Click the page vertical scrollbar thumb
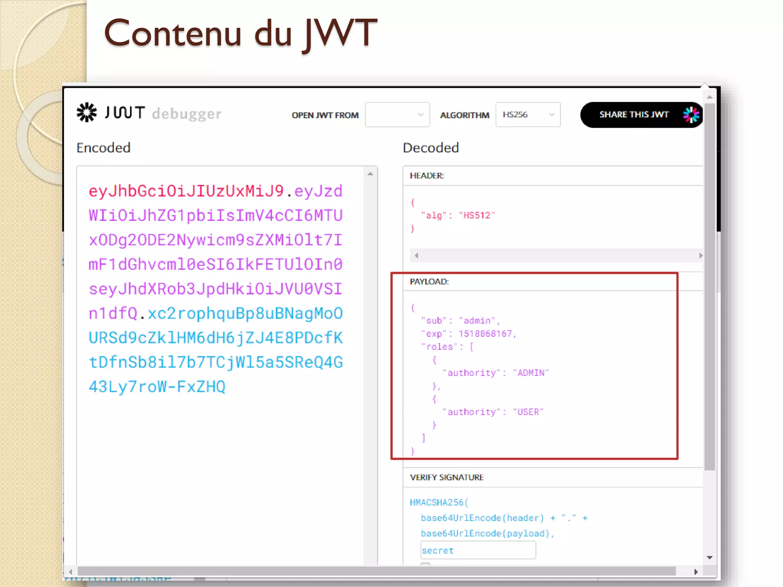The width and height of the screenshot is (783, 587). pyautogui.click(x=710, y=287)
